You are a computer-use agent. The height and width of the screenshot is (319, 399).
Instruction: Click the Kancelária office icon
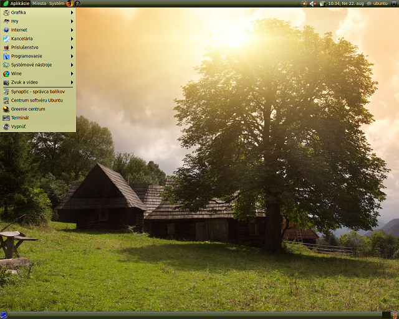(x=6, y=39)
